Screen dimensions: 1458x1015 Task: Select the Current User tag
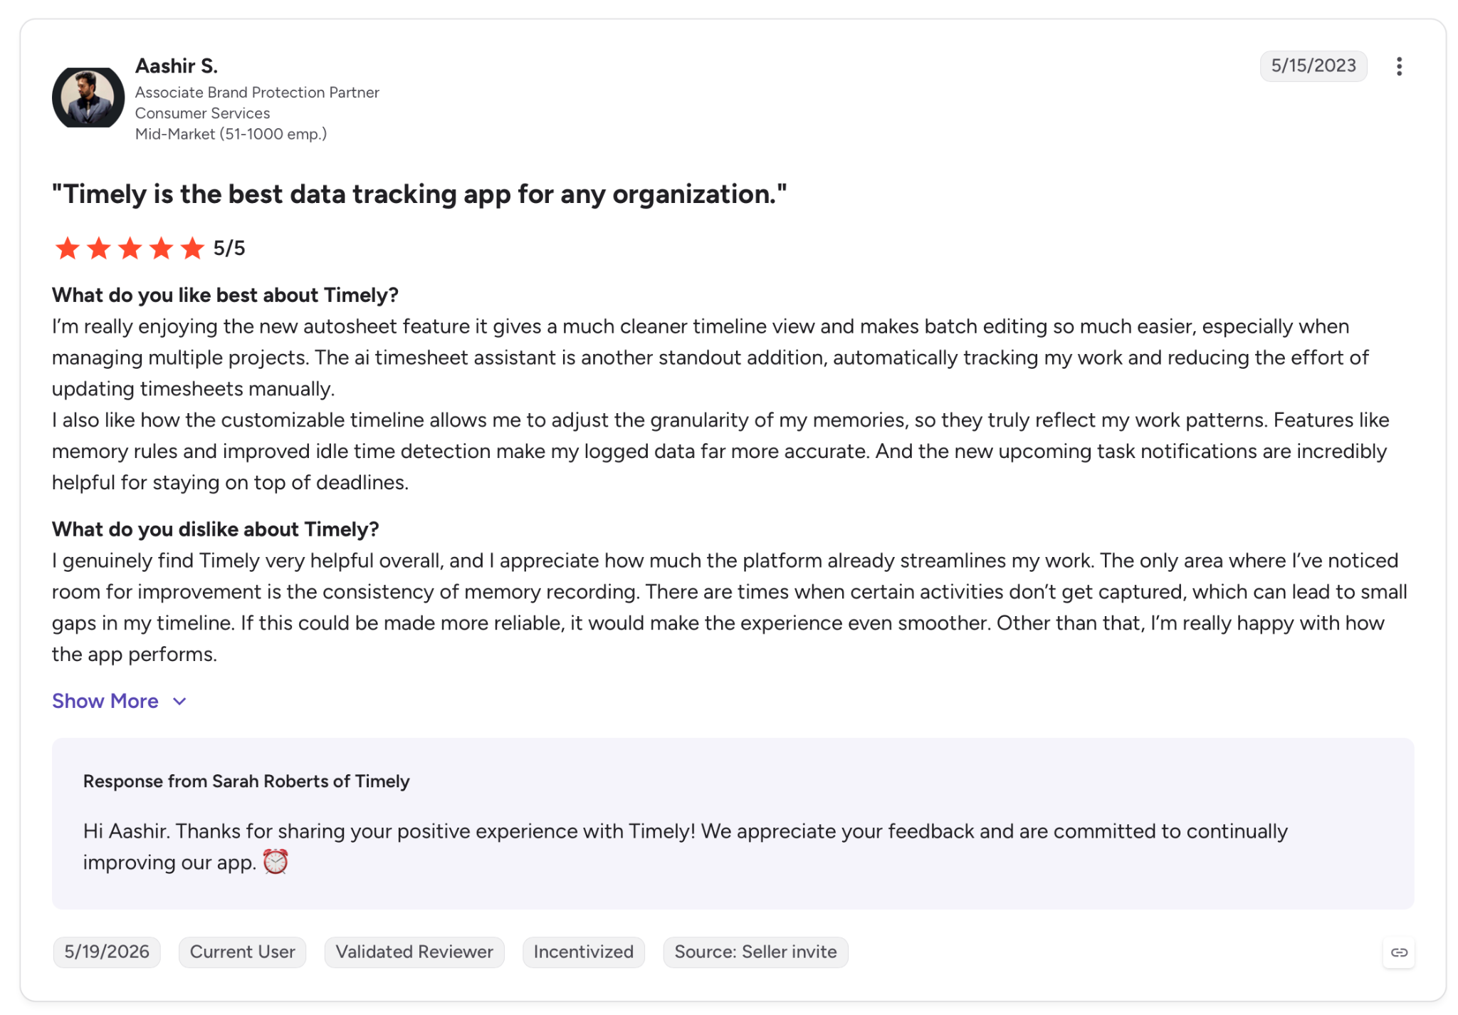(242, 952)
